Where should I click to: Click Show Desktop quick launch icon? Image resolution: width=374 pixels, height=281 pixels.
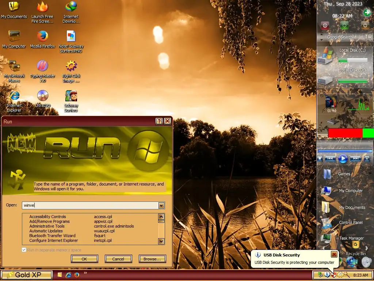[60, 275]
